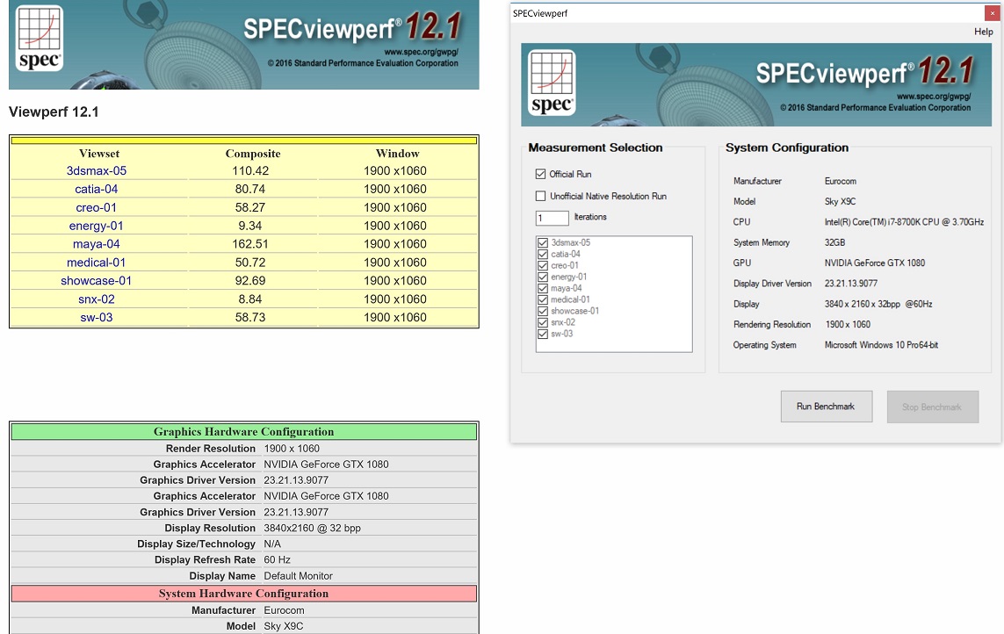Screen dimensions: 1004x634
Task: Close the SPECviewperf window
Action: tap(993, 13)
